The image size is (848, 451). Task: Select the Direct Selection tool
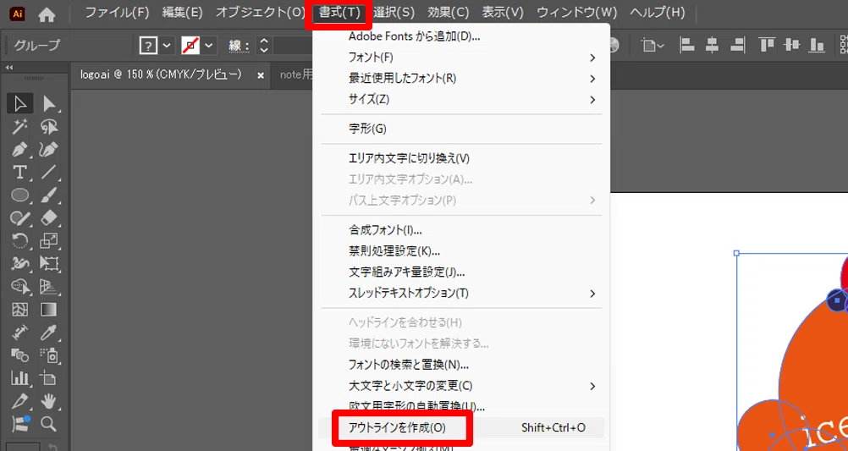[x=49, y=103]
